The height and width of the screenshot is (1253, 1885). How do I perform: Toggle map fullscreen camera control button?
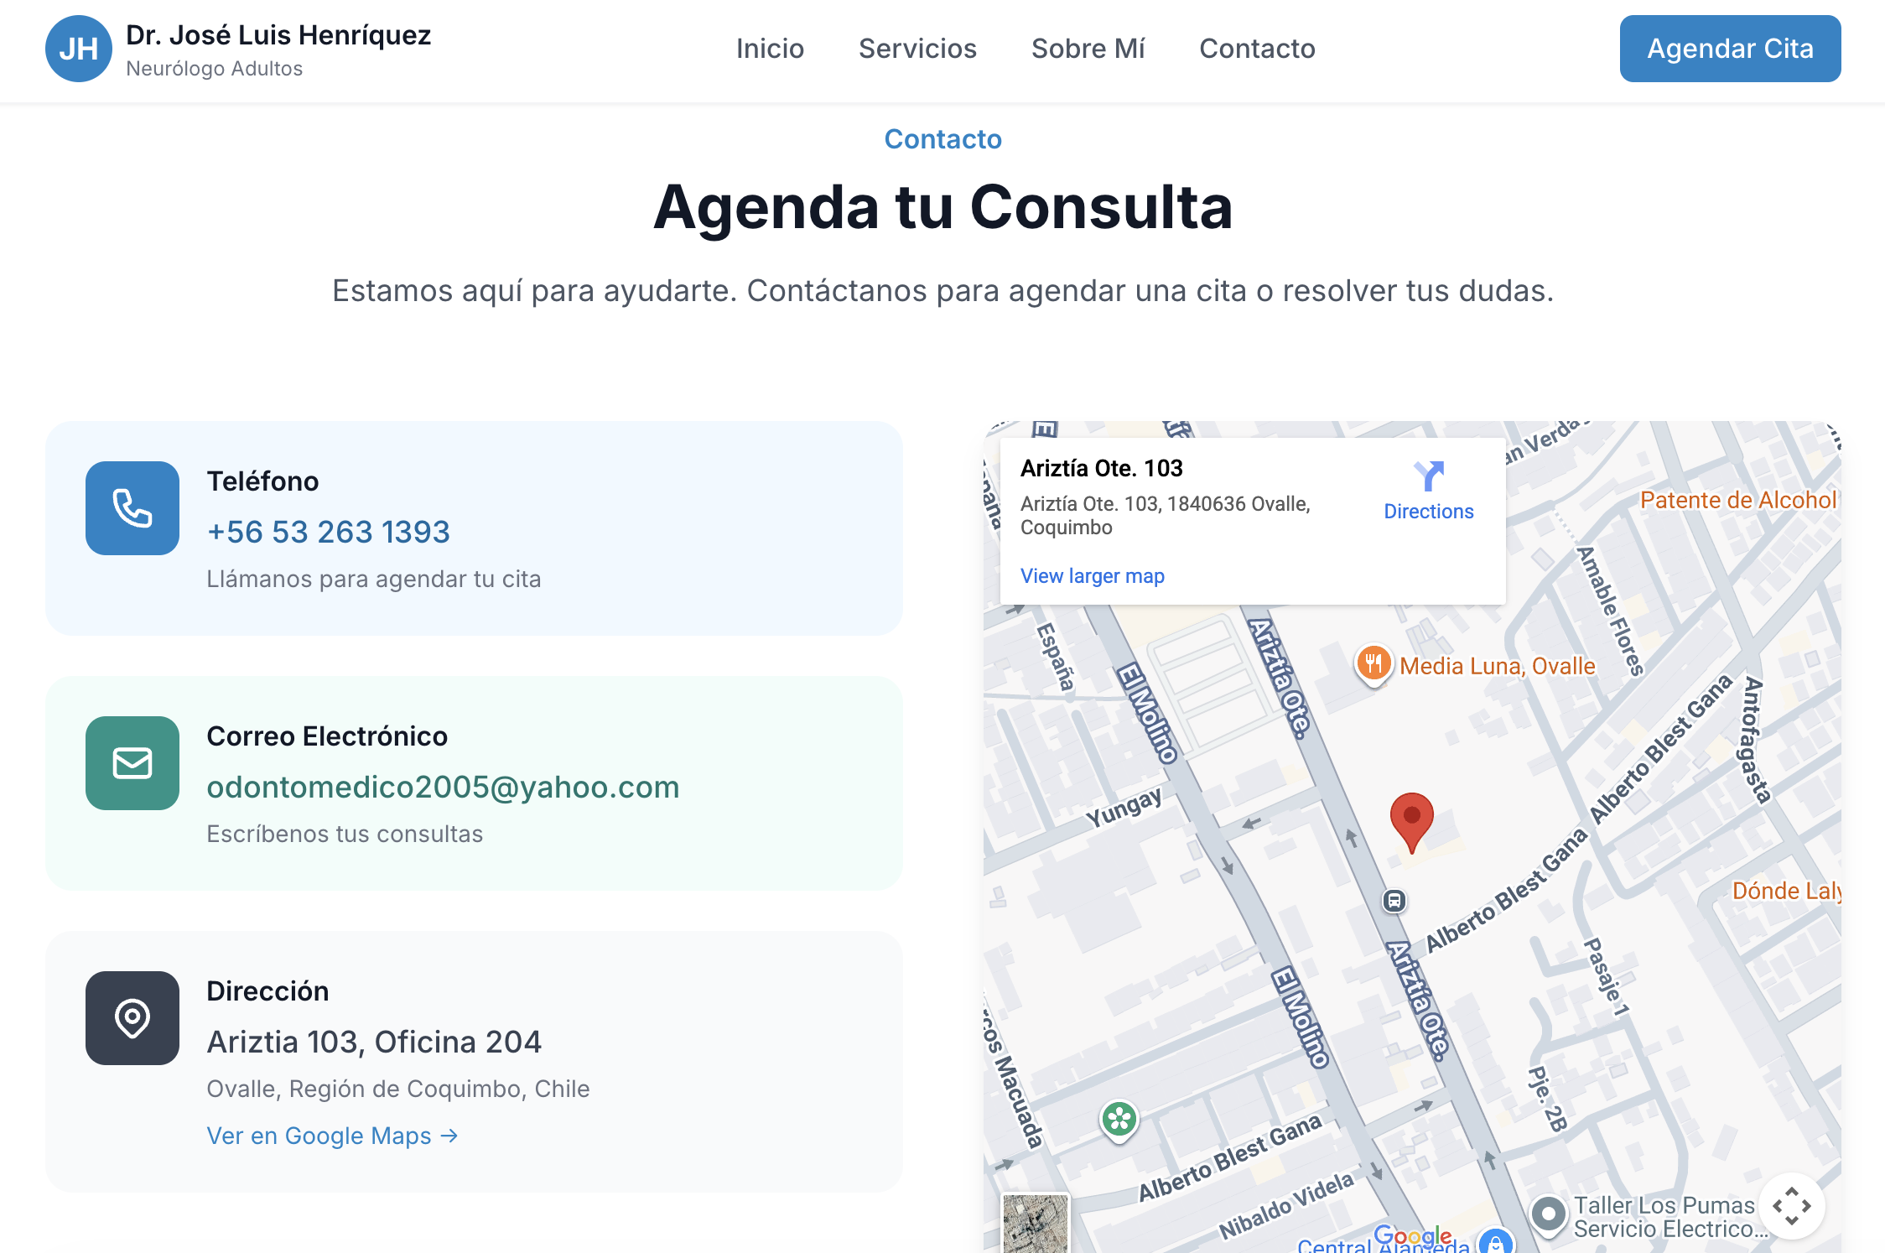tap(1792, 1206)
